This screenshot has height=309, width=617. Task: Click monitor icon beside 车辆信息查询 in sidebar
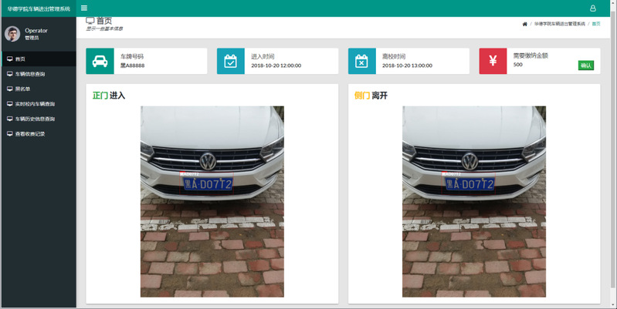point(10,74)
